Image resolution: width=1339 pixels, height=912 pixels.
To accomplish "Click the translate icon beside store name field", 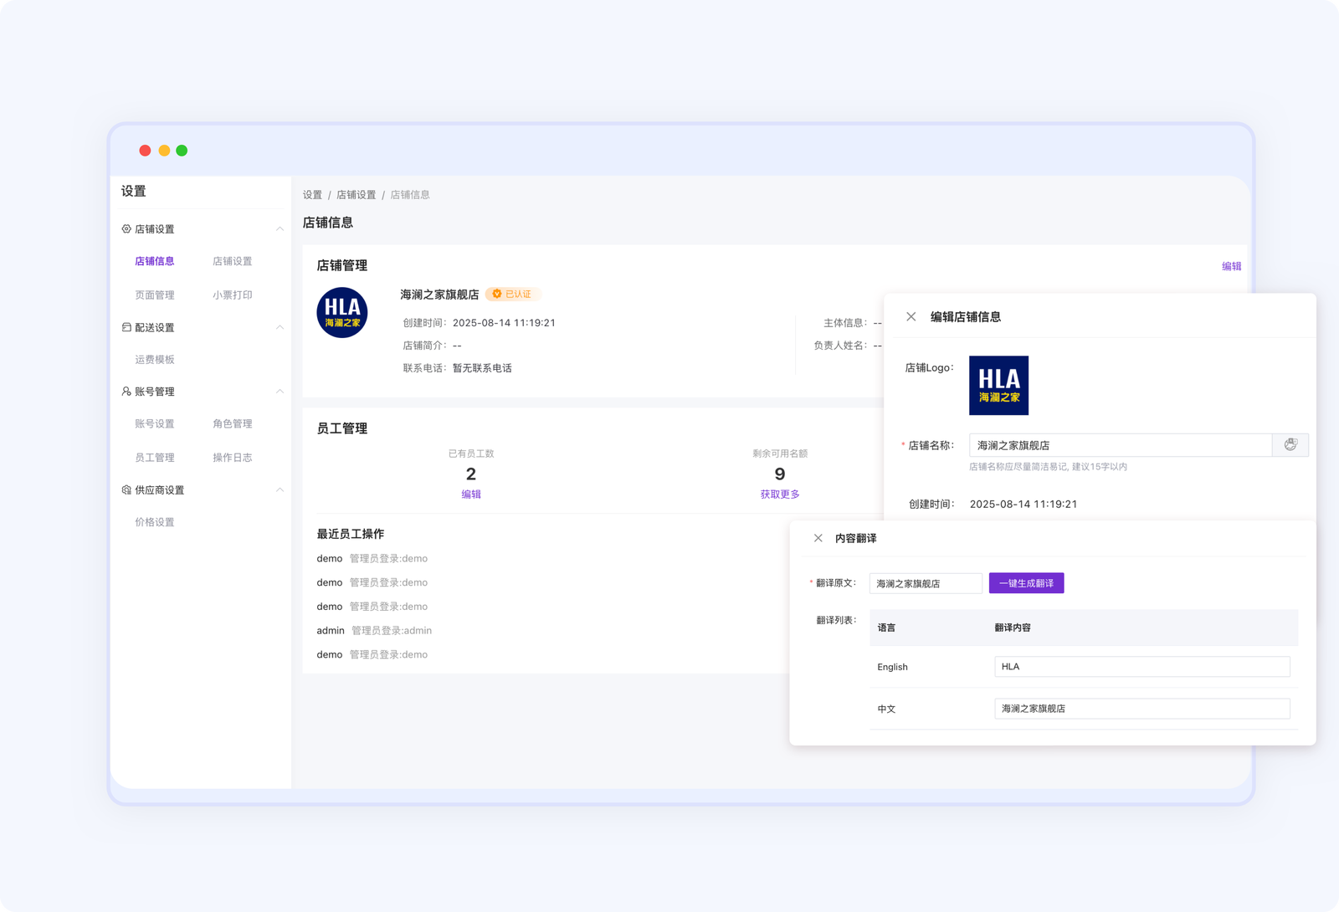I will (1290, 445).
